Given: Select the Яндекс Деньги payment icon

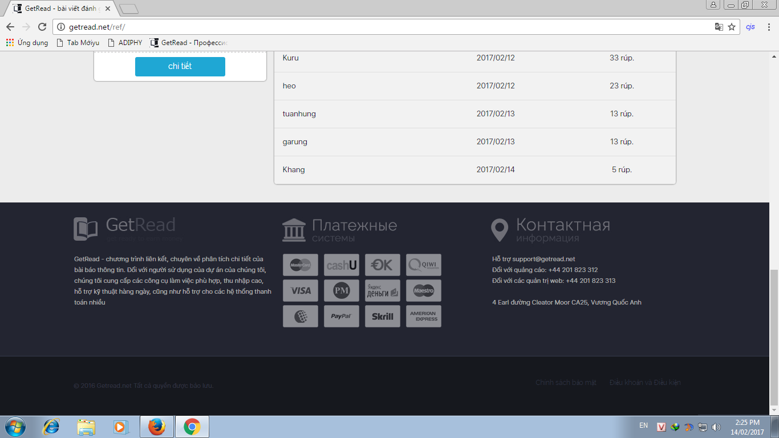Looking at the screenshot, I should point(383,291).
